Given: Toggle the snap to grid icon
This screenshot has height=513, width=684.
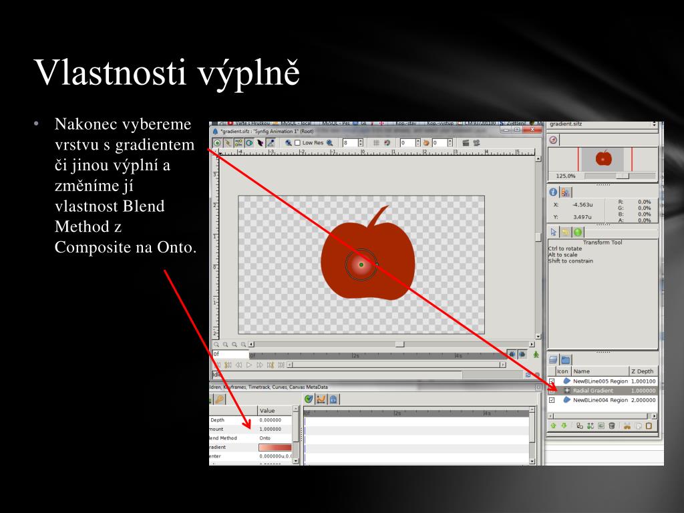Looking at the screenshot, I should click(387, 143).
